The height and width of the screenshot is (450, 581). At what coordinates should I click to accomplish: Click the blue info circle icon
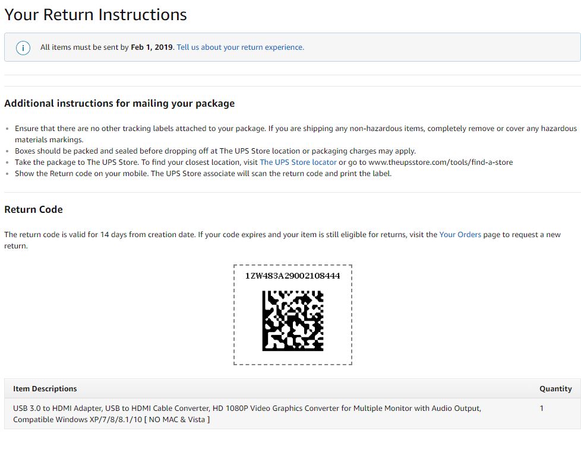(x=23, y=47)
